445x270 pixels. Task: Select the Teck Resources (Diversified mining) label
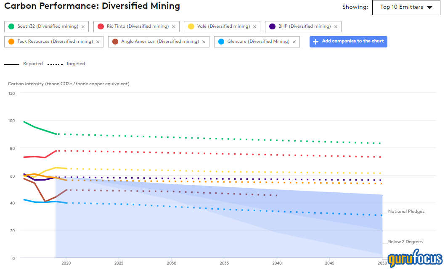[55, 42]
